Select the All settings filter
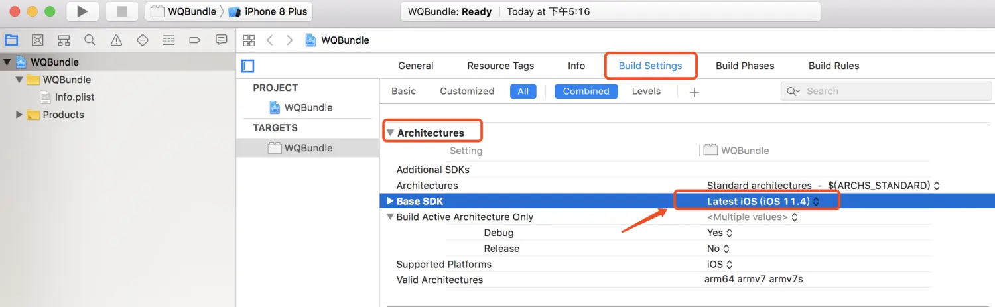This screenshot has width=995, height=307. click(523, 92)
